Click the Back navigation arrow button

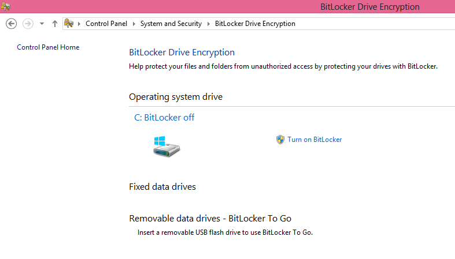pyautogui.click(x=12, y=24)
